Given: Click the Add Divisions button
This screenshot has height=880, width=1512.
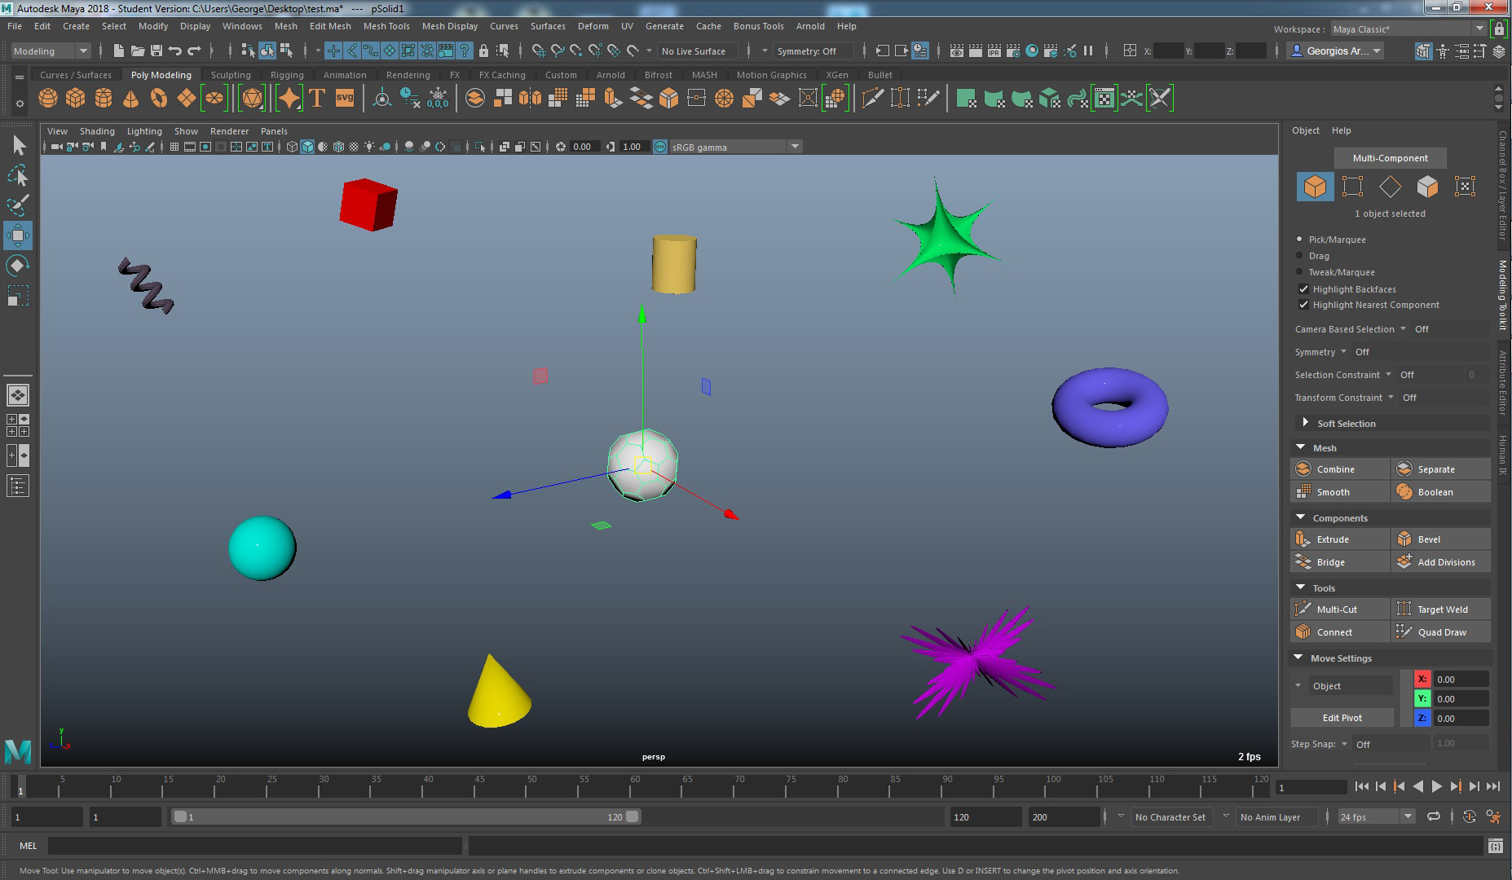Looking at the screenshot, I should (x=1441, y=562).
